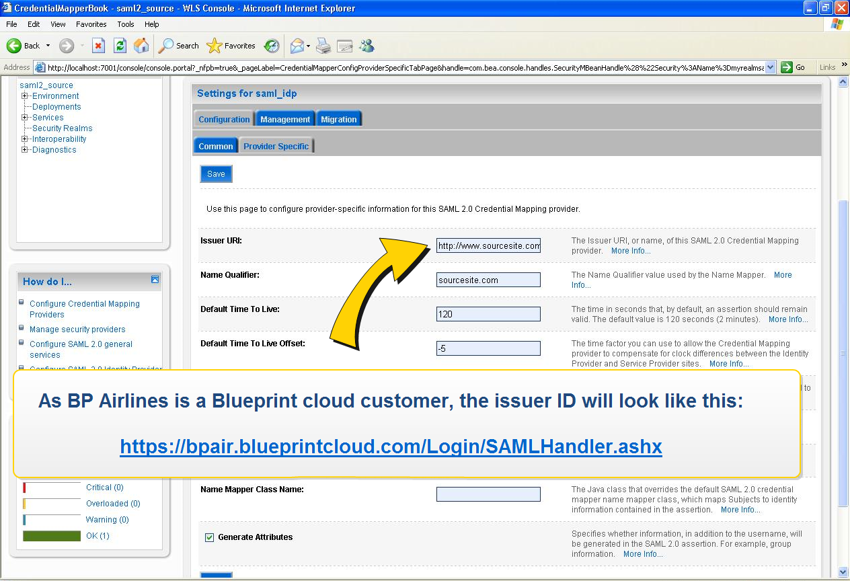This screenshot has width=850, height=581.
Task: Click the Critical (0) health status link
Action: pyautogui.click(x=105, y=488)
